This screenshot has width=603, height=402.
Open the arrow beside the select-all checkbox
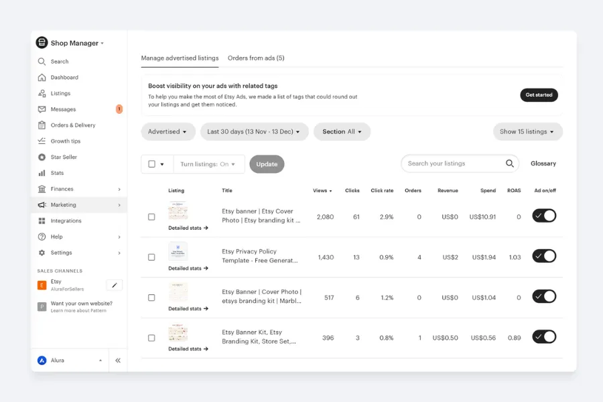click(x=162, y=164)
